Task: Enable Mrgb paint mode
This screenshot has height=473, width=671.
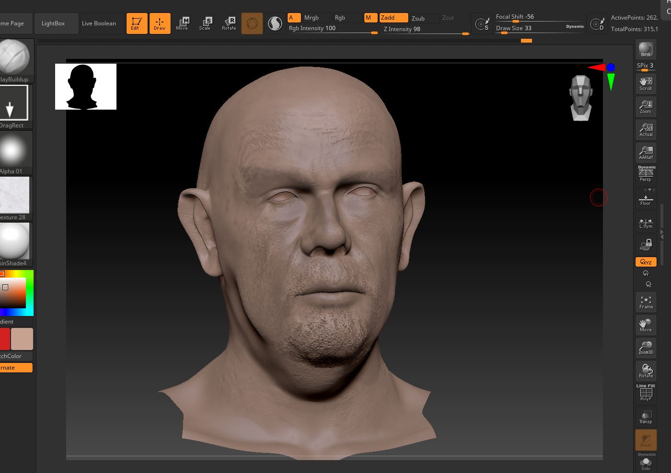Action: (x=316, y=18)
